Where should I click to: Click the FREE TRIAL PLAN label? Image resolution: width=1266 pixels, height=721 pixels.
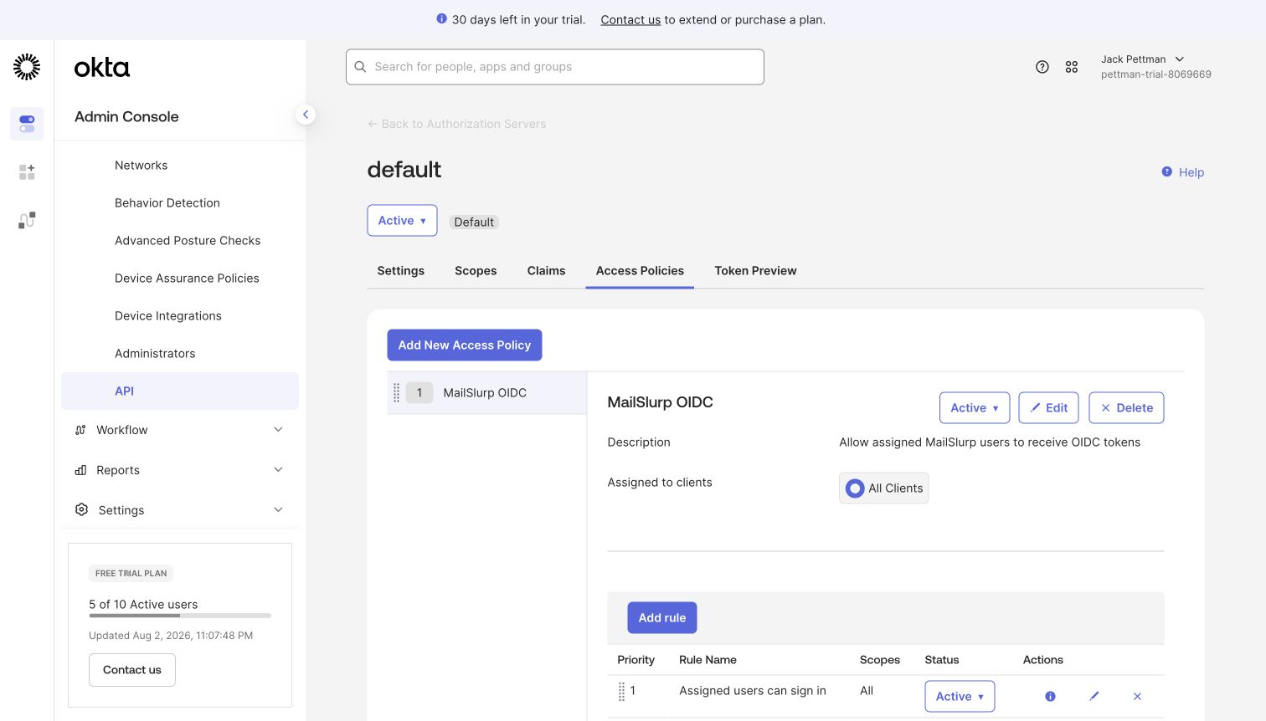[x=131, y=574]
